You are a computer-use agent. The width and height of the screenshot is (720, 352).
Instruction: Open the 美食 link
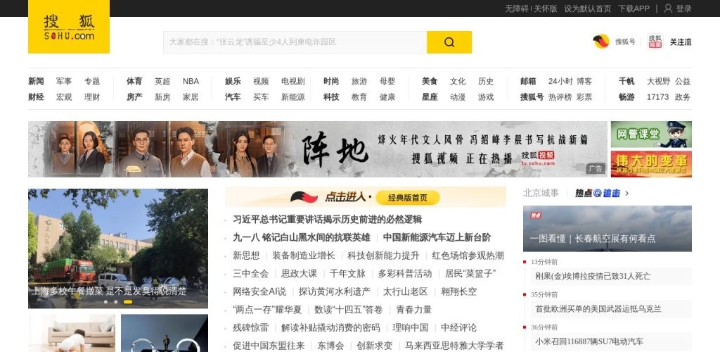(x=430, y=82)
